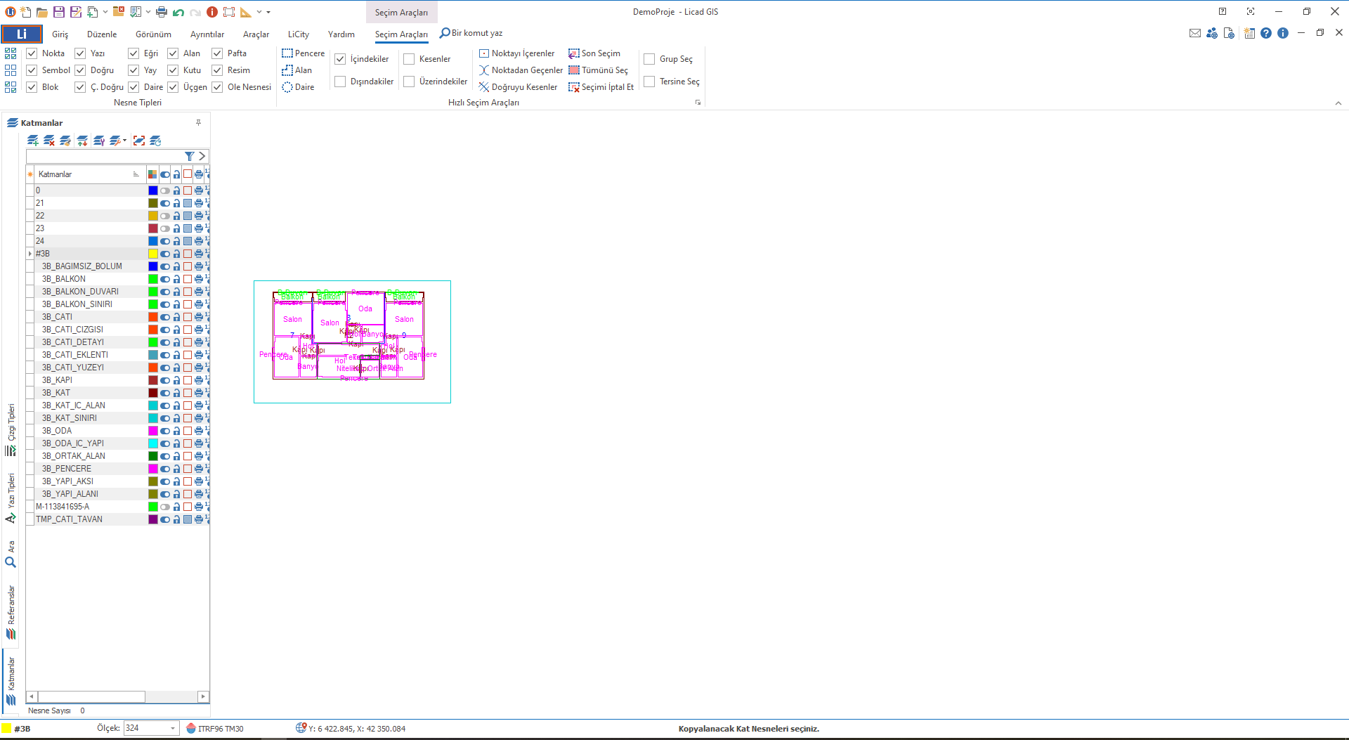
Task: Click the zoom extents frame icon
Action: (x=229, y=12)
